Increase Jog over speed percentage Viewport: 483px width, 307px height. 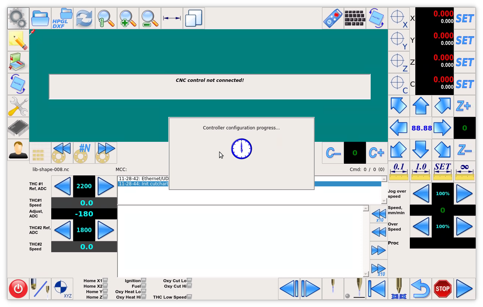[x=464, y=194]
